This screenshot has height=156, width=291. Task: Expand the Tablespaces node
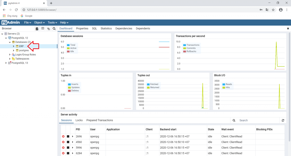[x=10, y=59]
